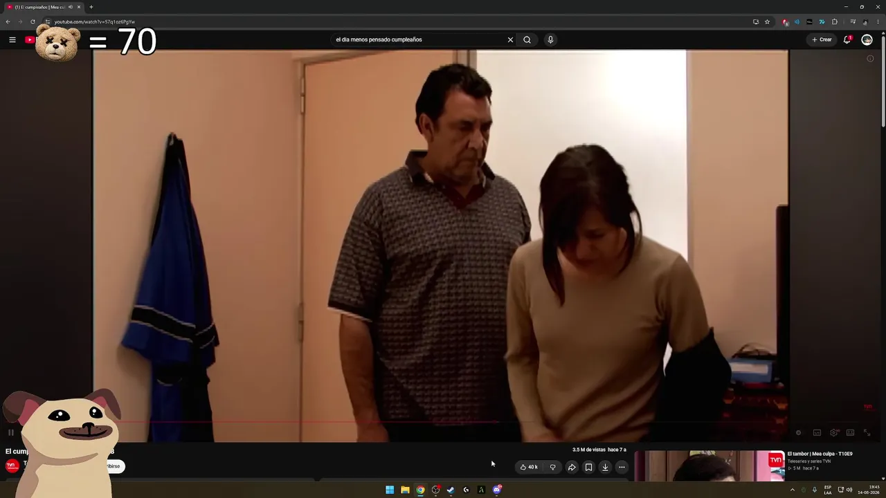Reload the YouTube page
Screen dimensions: 886x498
point(33,21)
